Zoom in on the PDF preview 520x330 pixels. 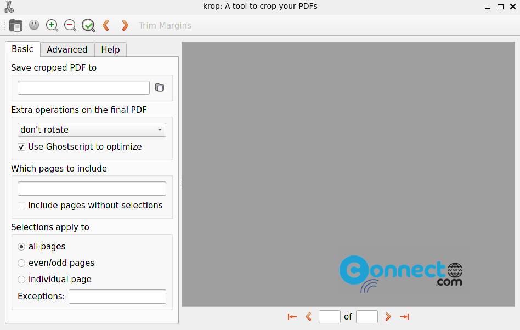(x=52, y=26)
